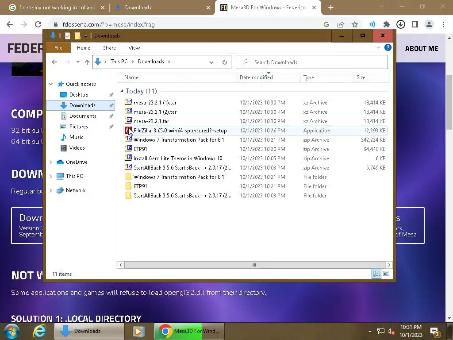Viewport: 453px width, 340px height.
Task: Open the Home ribbon tab
Action: 84,48
